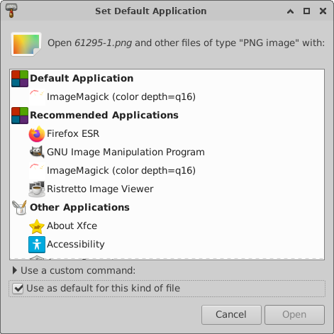Click the Cancel button
Screen dimensions: 334x334
[231, 315]
